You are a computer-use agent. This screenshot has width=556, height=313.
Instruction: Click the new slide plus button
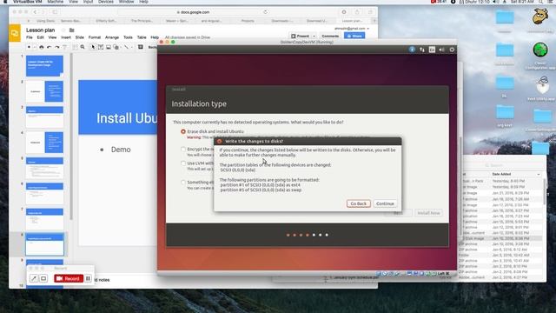29,47
